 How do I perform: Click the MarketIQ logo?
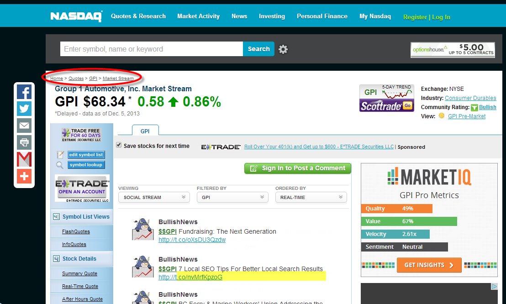[x=429, y=176]
